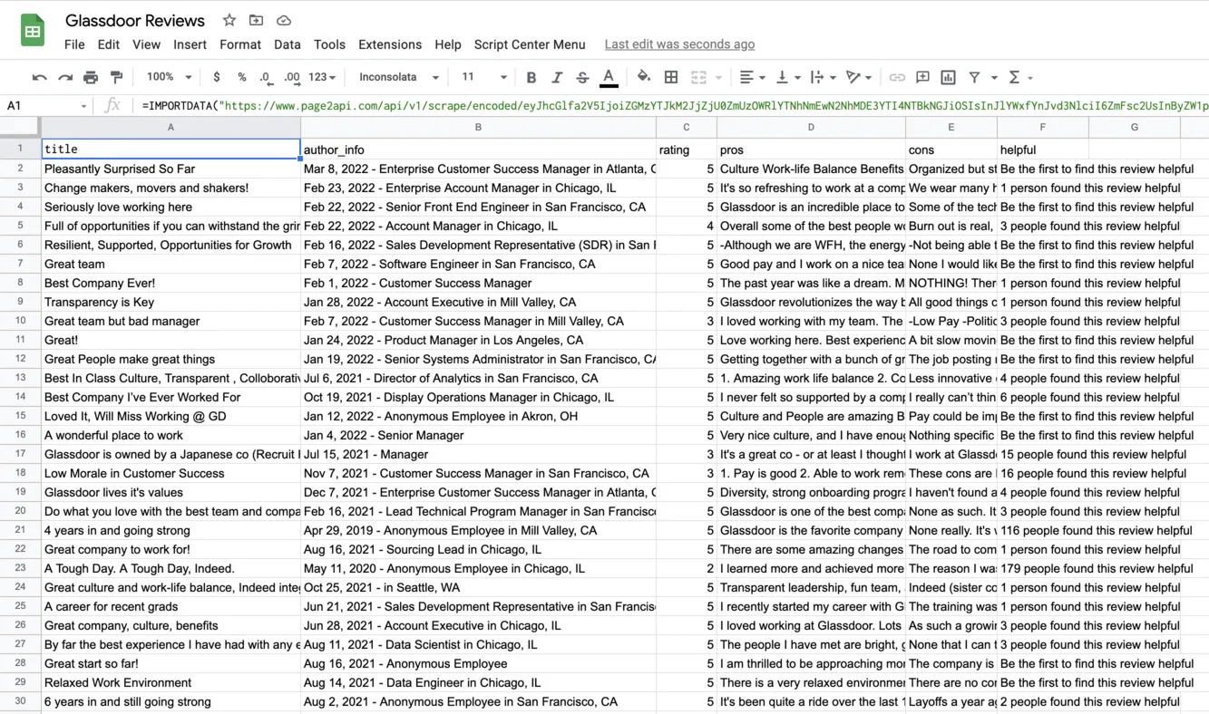This screenshot has height=714, width=1209.
Task: Click the create filter funnel icon
Action: (974, 77)
